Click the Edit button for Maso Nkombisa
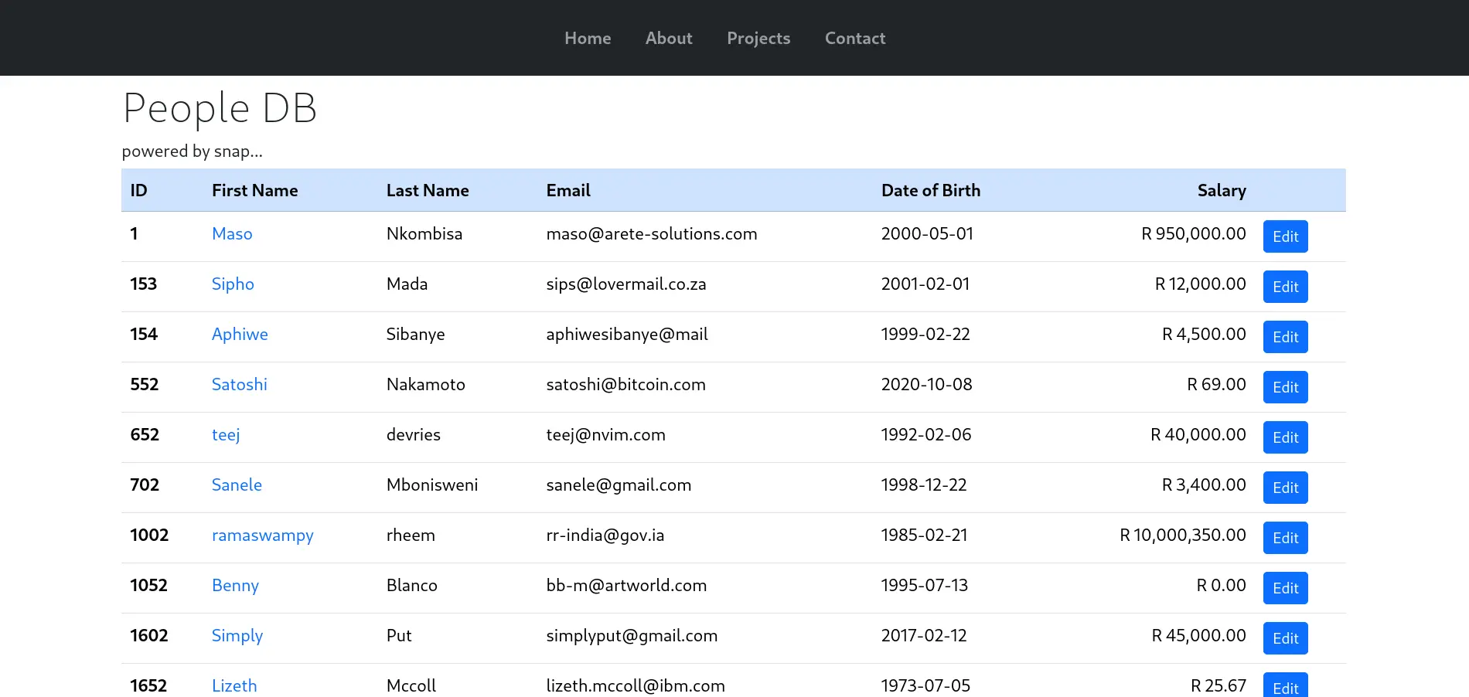Image resolution: width=1469 pixels, height=697 pixels. [x=1285, y=236]
